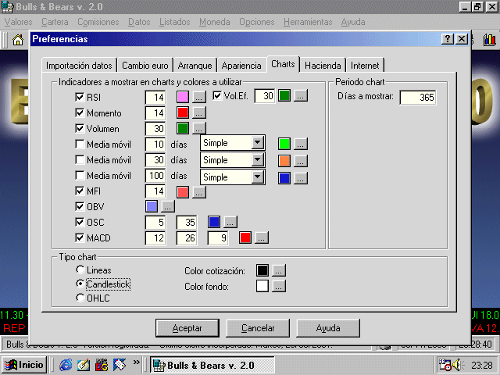Open the Herramientas menu

308,22
